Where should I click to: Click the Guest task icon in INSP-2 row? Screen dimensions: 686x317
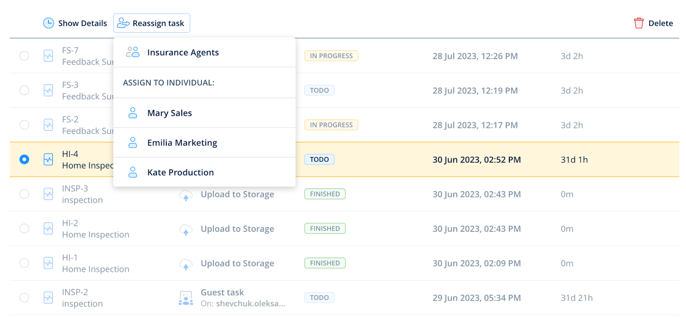point(186,298)
